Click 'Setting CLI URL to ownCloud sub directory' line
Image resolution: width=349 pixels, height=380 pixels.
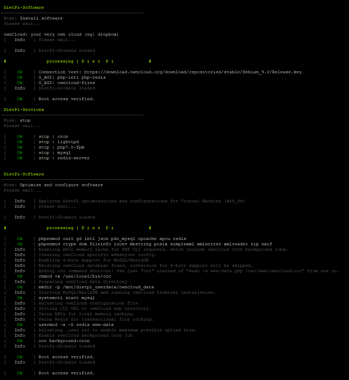click(x=95, y=308)
